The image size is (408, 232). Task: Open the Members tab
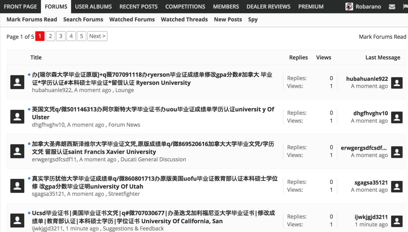tap(226, 7)
